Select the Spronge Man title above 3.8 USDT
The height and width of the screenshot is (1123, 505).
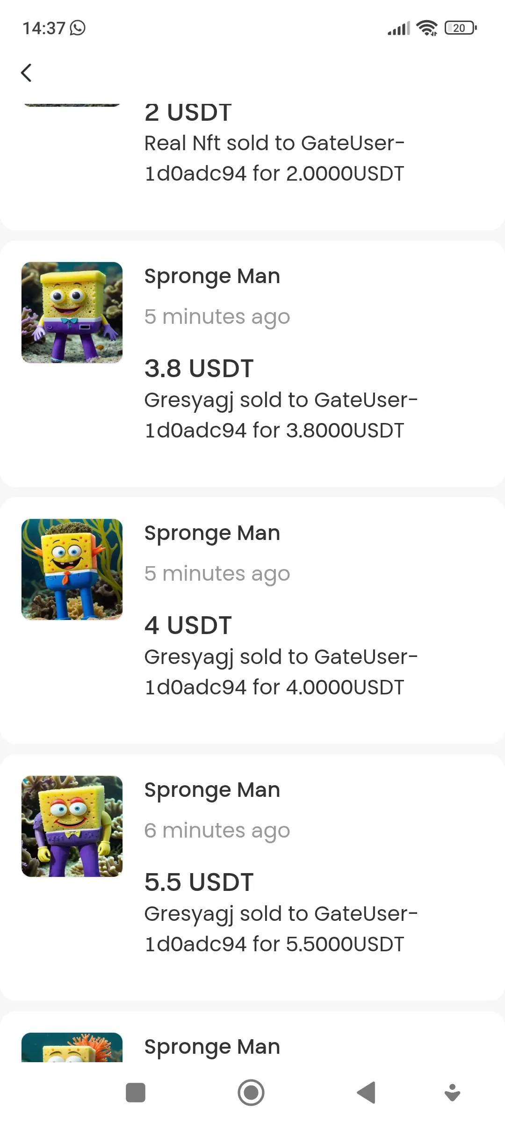212,276
